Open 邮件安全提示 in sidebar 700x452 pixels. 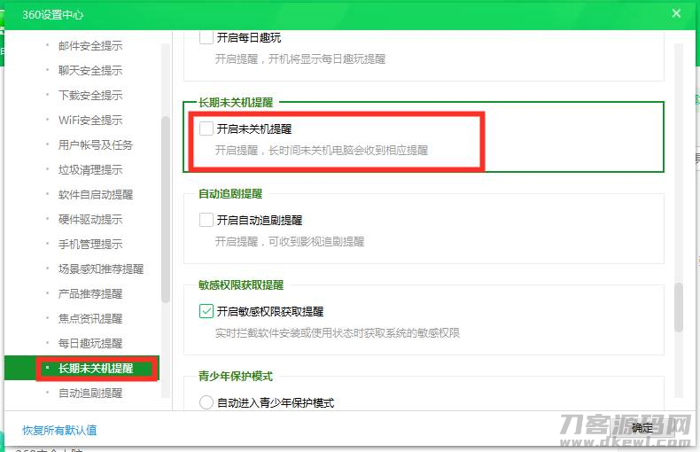(90, 45)
